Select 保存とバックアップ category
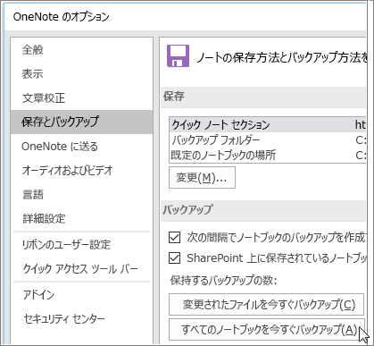Screen dimensions: 374x346 click(x=81, y=122)
